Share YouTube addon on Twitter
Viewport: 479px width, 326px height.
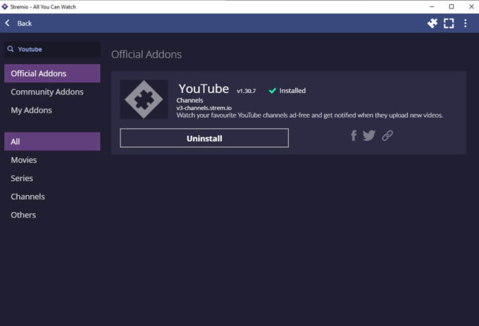coord(369,136)
